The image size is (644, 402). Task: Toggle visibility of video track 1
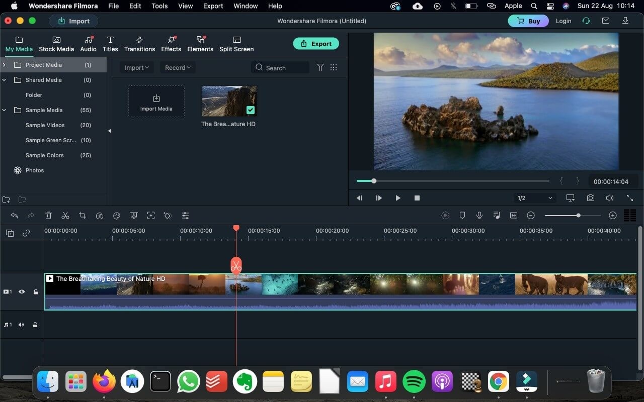[22, 291]
